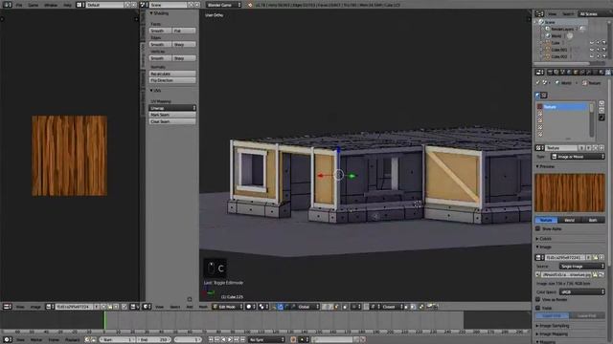Image resolution: width=613 pixels, height=344 pixels.
Task: Click the pivot point selector icon
Action: point(263,307)
